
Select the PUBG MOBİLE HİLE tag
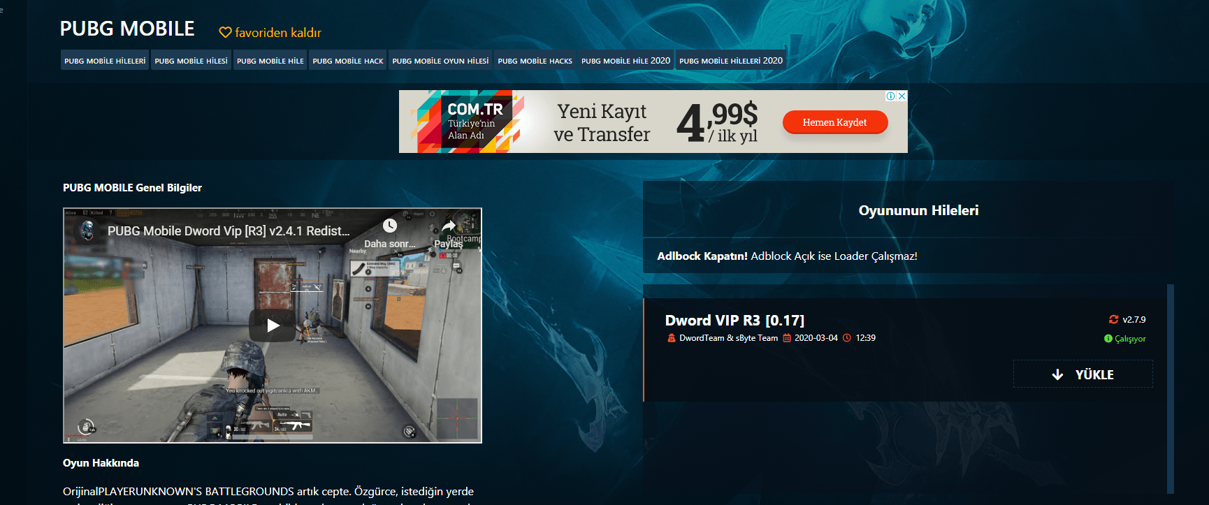point(270,61)
